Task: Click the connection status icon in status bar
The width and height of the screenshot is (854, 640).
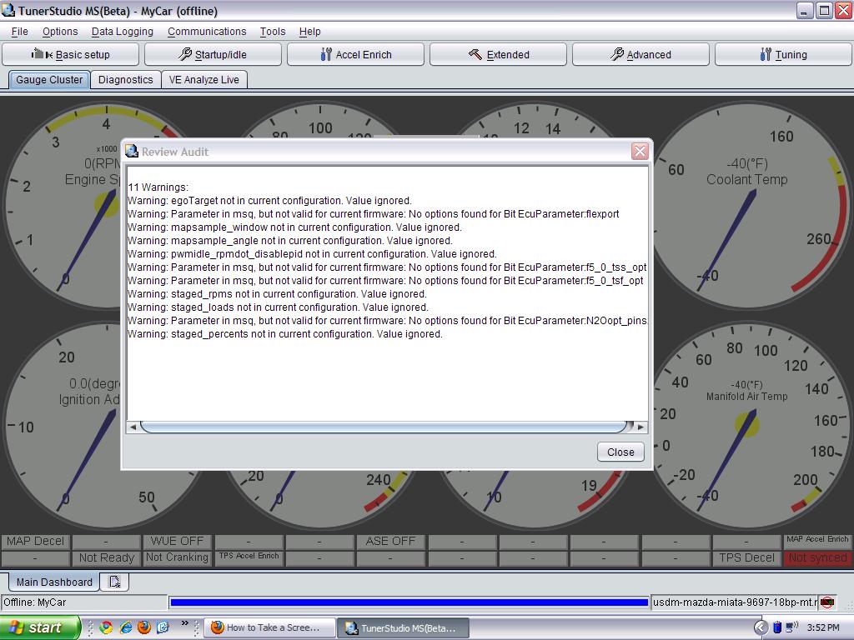Action: 827,602
